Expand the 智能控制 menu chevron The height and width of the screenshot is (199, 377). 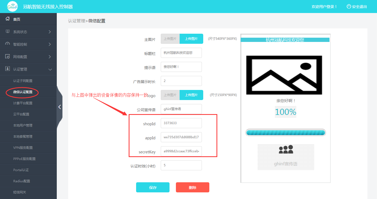click(50, 44)
